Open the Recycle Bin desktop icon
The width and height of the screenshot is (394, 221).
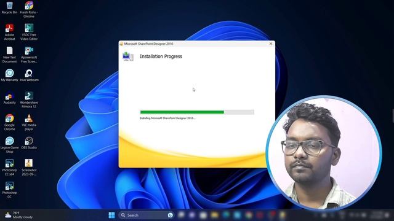(10, 7)
